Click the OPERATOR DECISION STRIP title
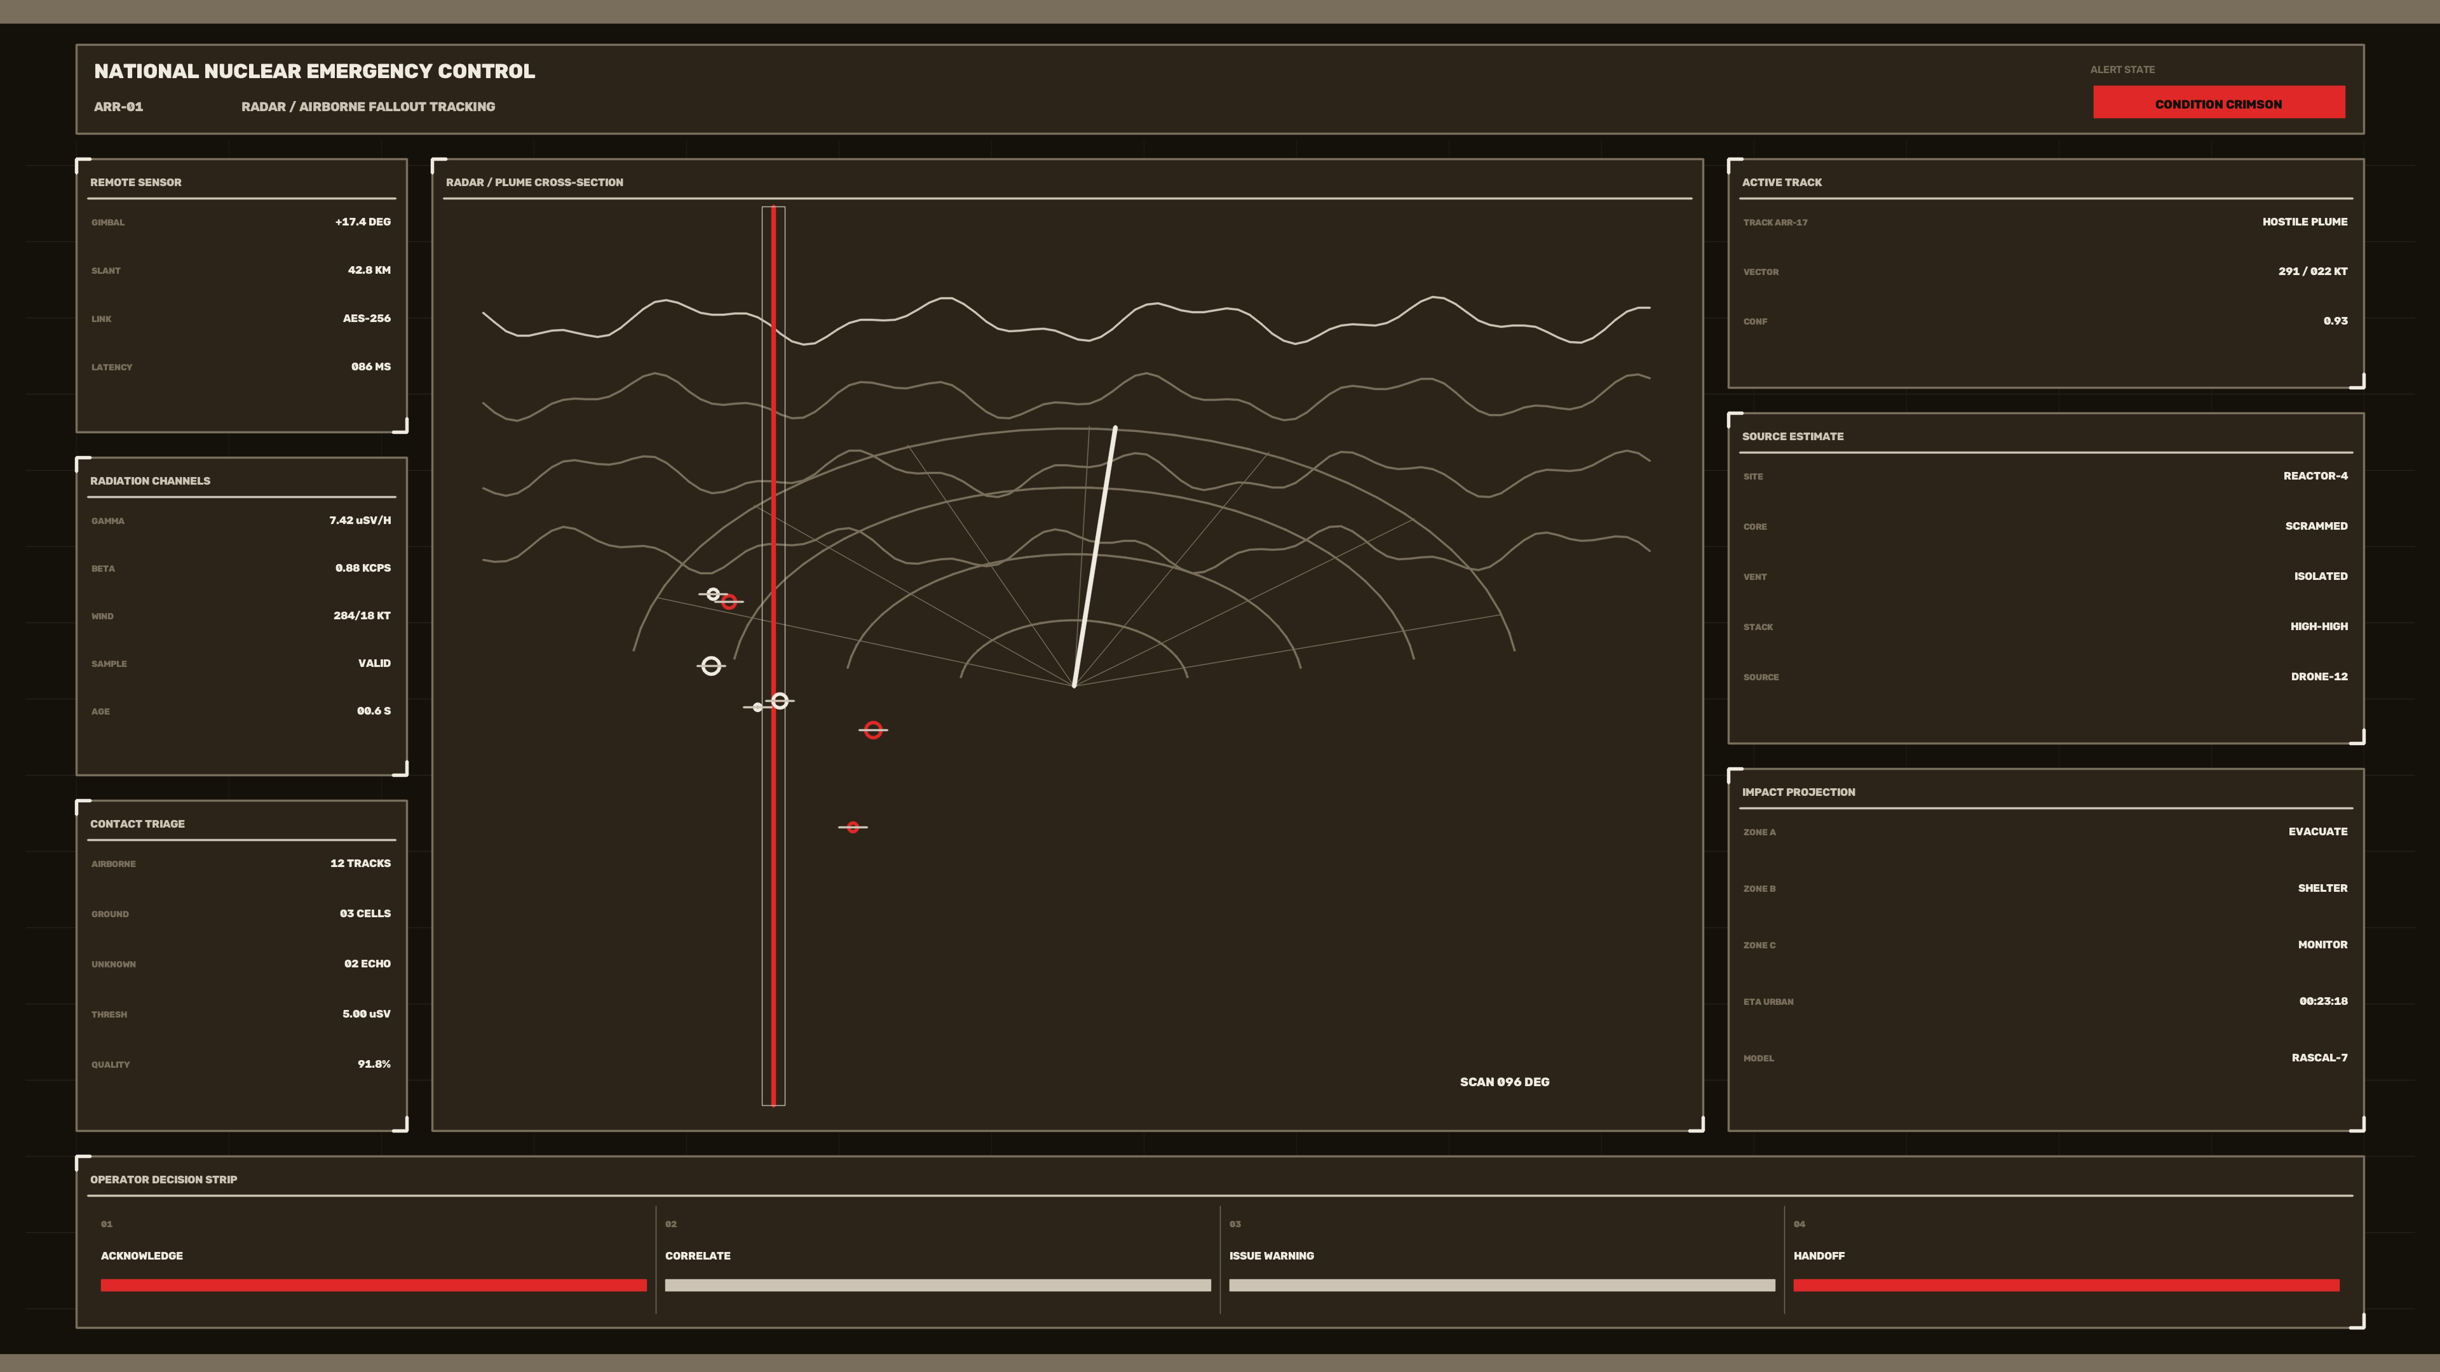This screenshot has height=1372, width=2440. (163, 1180)
